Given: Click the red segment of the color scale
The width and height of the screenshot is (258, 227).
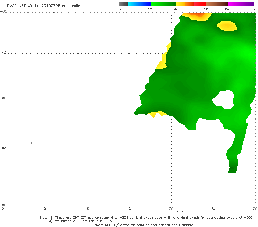Looking at the screenshot, I should coord(200,4).
